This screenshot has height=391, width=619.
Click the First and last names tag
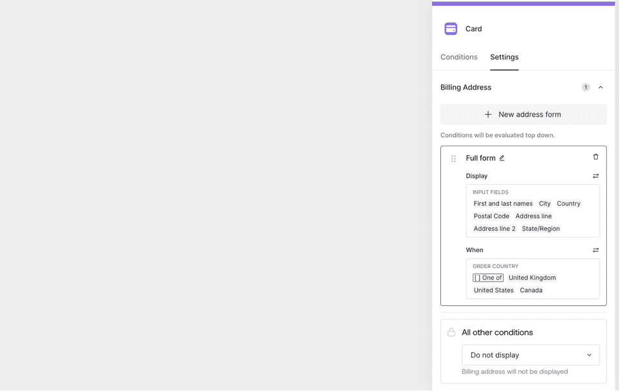tap(503, 204)
